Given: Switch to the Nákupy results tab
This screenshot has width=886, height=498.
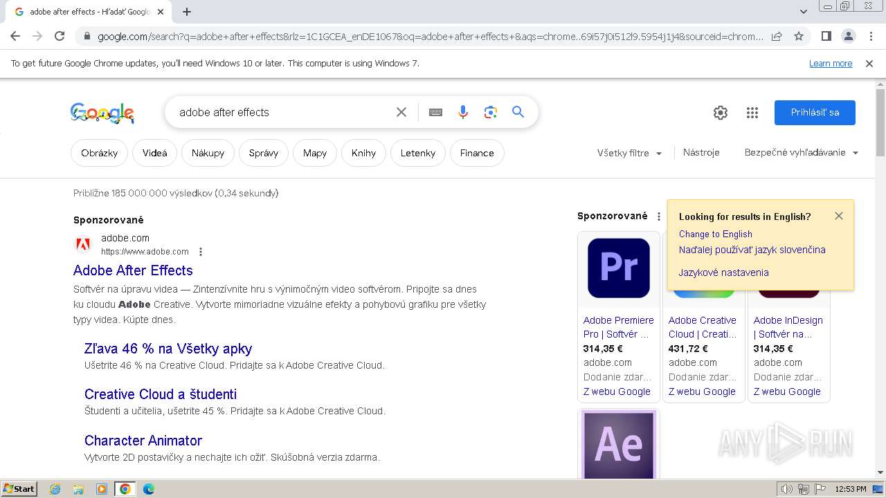Looking at the screenshot, I should click(x=208, y=153).
